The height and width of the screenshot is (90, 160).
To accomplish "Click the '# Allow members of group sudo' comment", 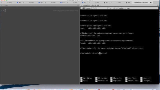I will click(x=106, y=40).
